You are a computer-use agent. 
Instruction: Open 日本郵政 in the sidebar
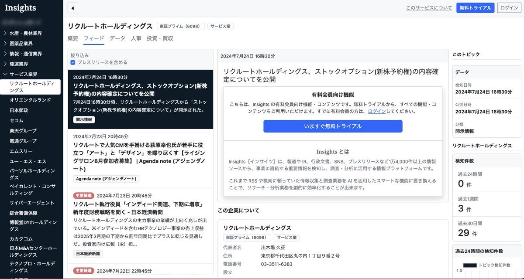[x=19, y=110]
